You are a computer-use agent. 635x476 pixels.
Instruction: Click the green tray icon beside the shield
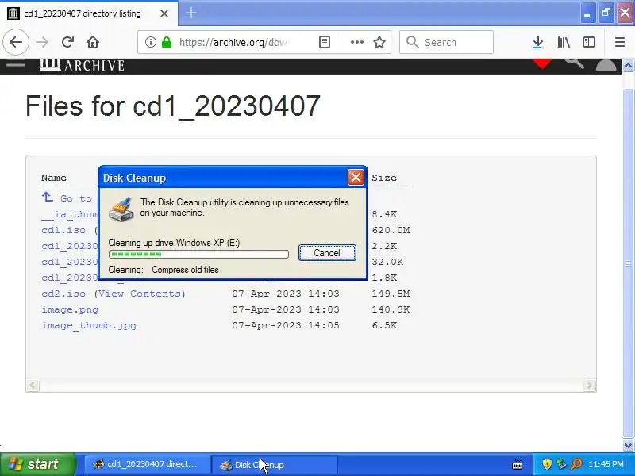[561, 464]
